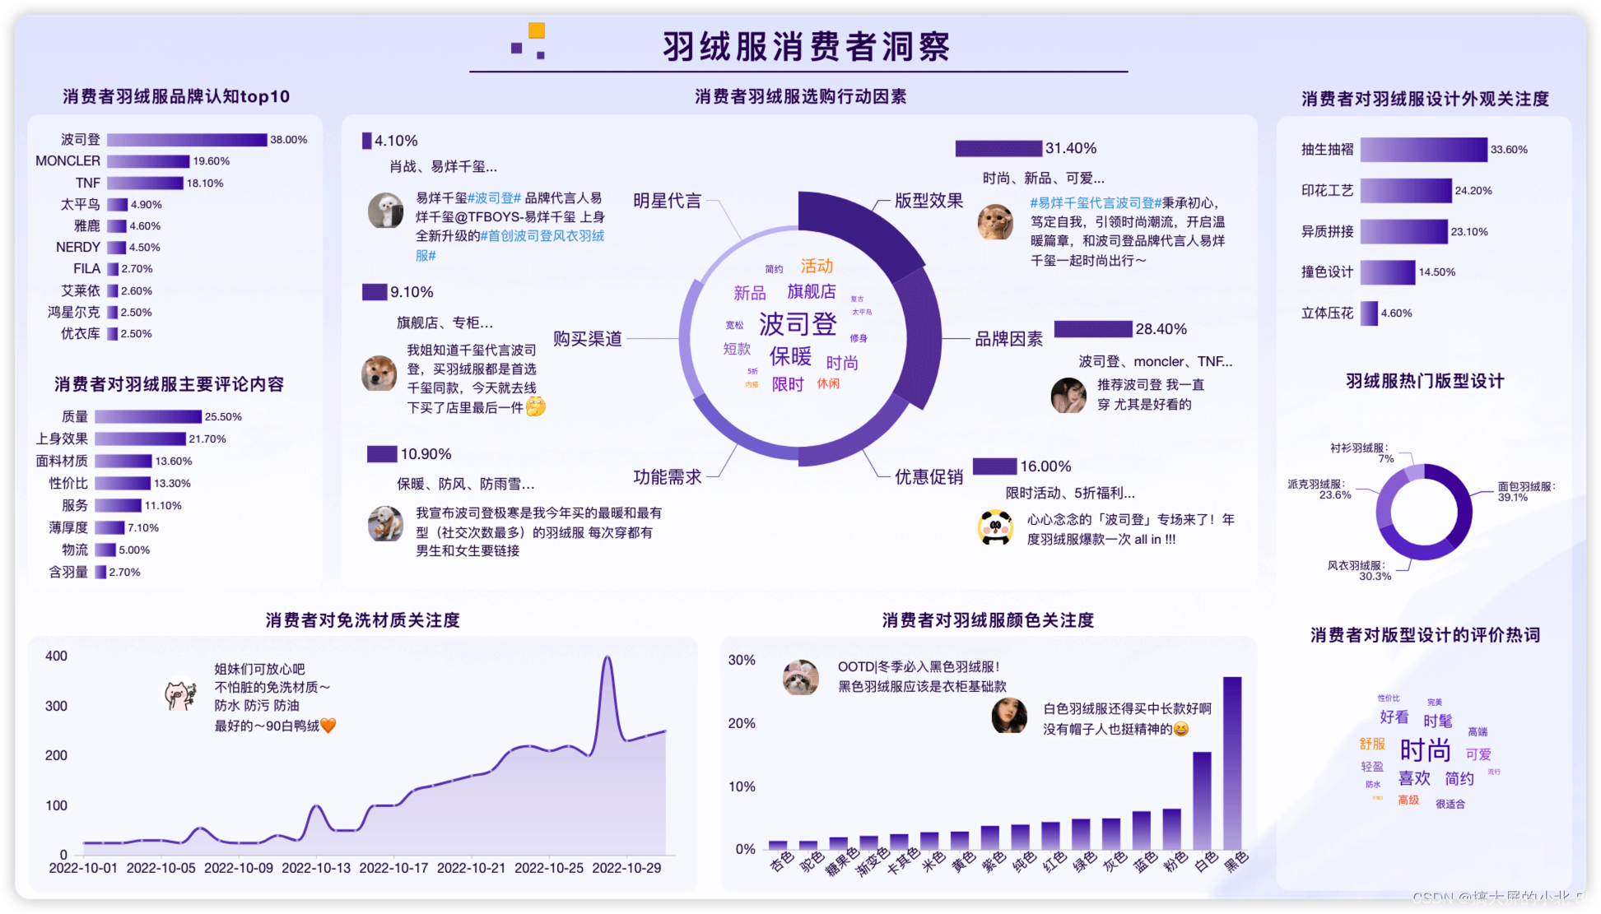Click the 黑色 bar in color chart
Viewport: 1601px width, 914px height.
[1232, 763]
